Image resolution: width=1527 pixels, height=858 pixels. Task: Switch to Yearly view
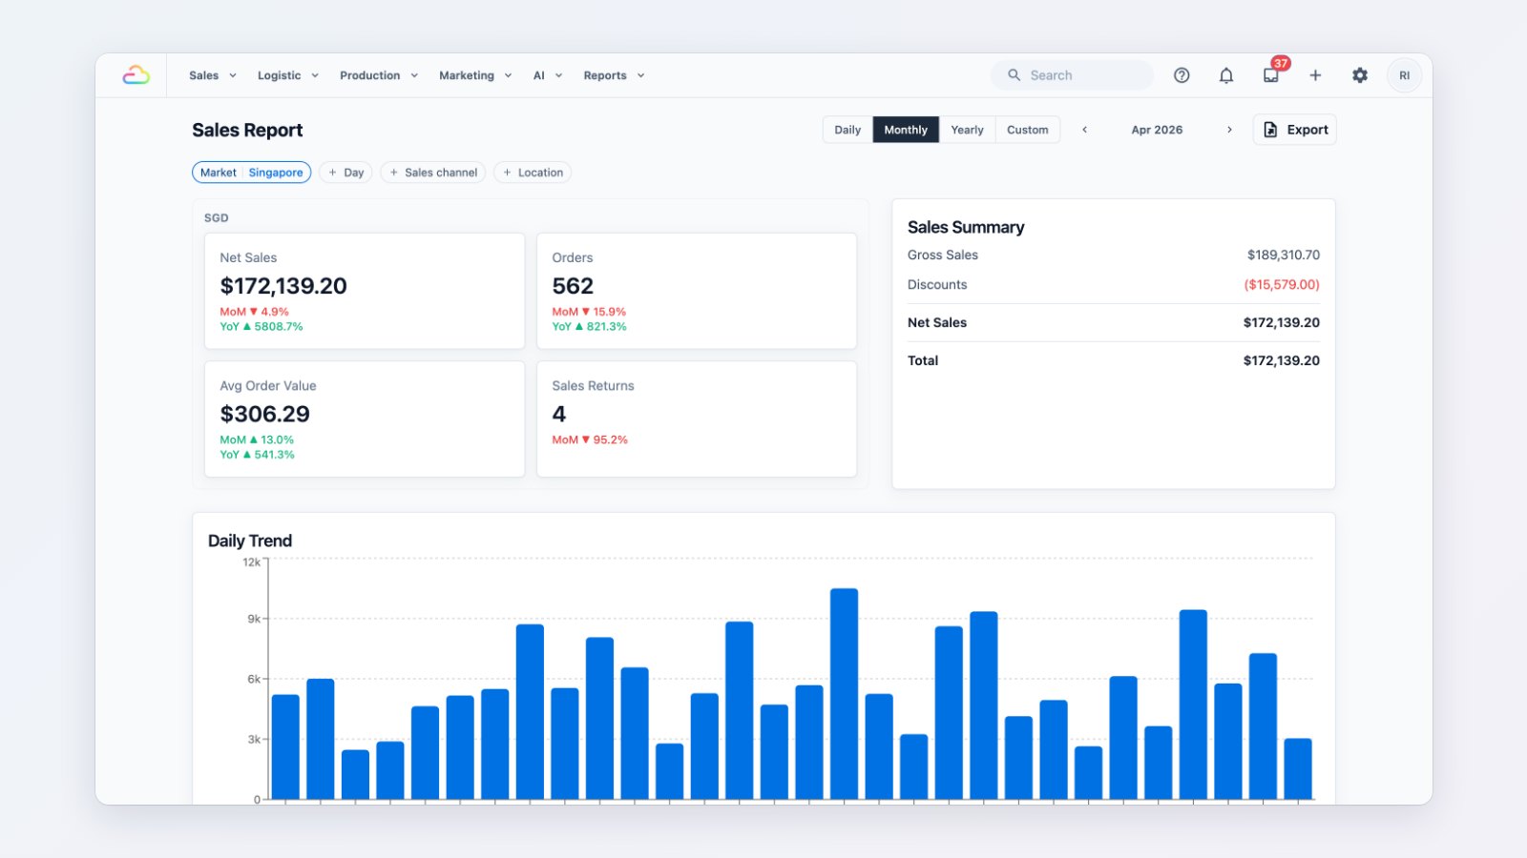pyautogui.click(x=967, y=130)
